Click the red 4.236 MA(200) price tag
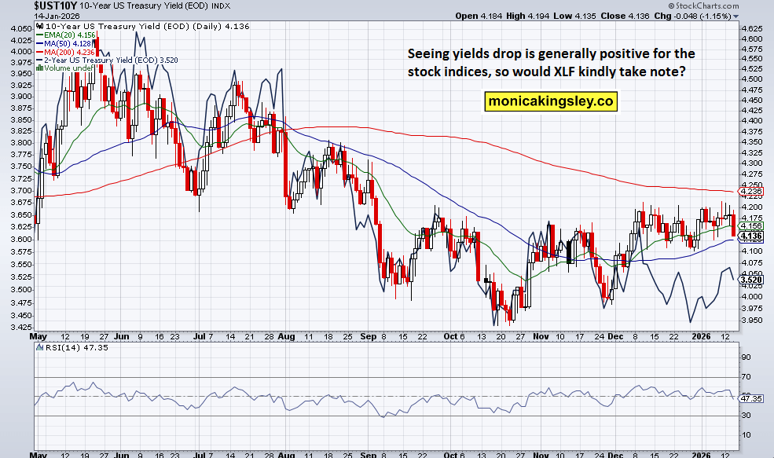This screenshot has height=458, width=774. (x=752, y=192)
